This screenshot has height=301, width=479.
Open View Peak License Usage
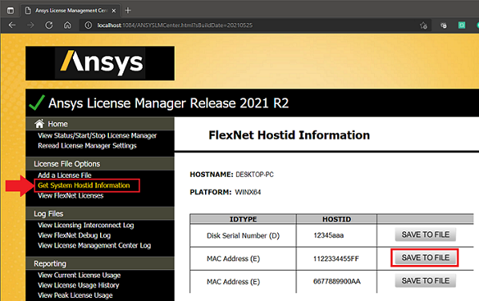[75, 295]
